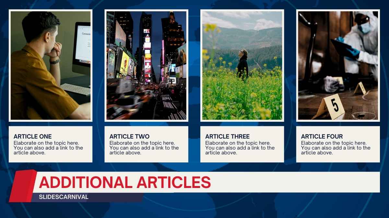Select description text under ARTICLE ONE
389x218 pixels.
[48, 148]
